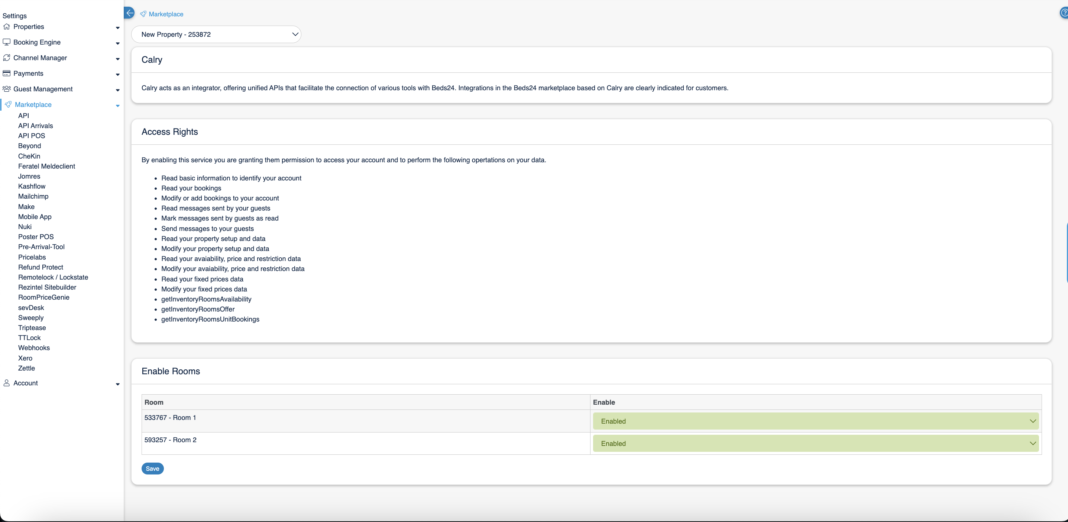Click the Channel Manager sync icon
Image resolution: width=1068 pixels, height=522 pixels.
[x=6, y=58]
